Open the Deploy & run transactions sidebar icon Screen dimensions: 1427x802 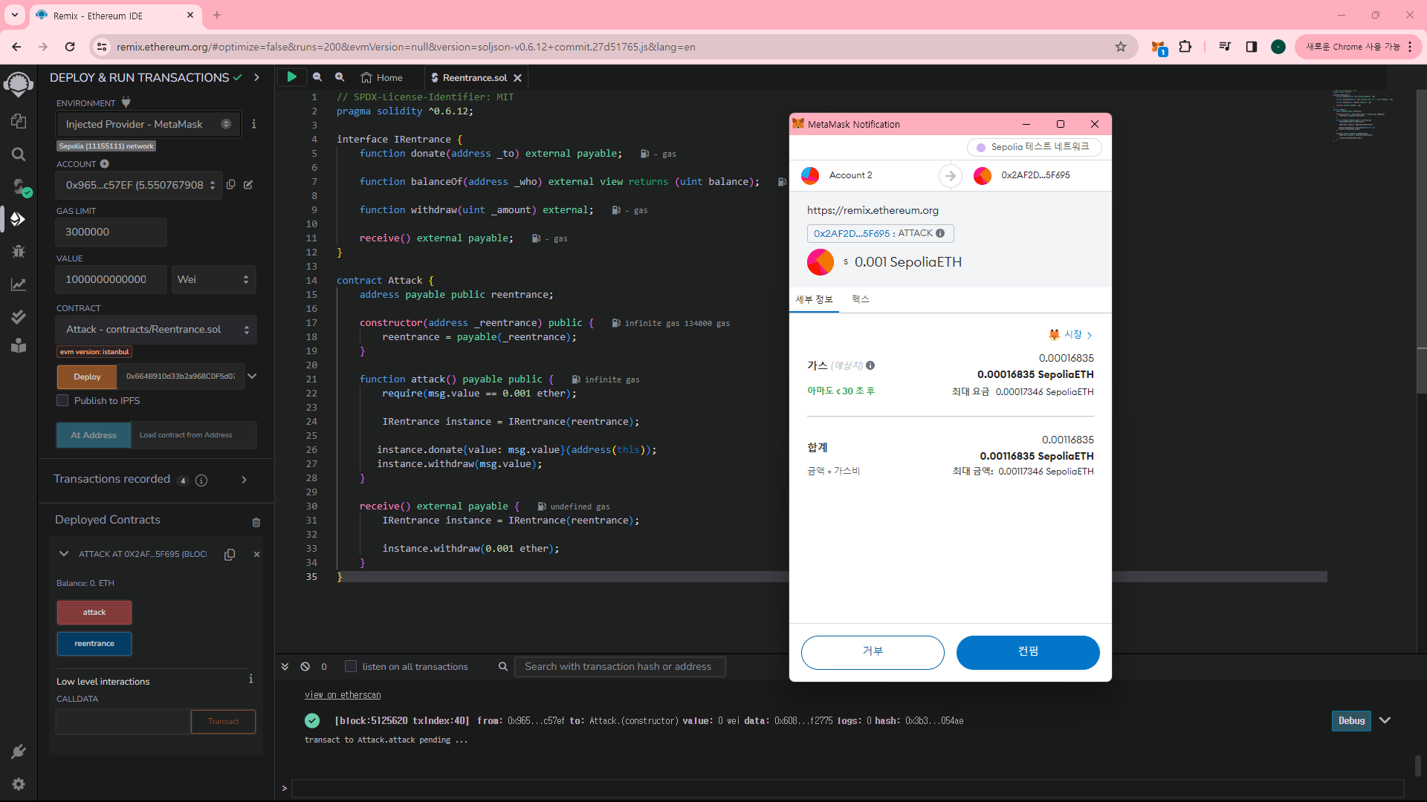19,219
